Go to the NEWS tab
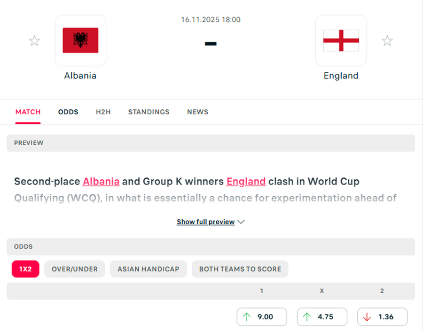Viewport: 423px width, 331px height. [197, 112]
